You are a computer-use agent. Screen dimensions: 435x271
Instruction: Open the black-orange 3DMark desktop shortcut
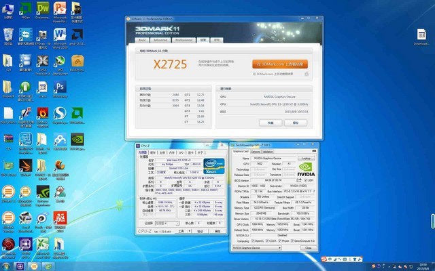pos(26,168)
